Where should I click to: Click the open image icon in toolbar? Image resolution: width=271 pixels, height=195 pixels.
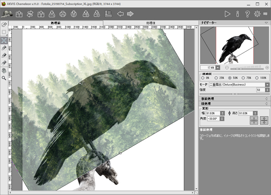[19, 14]
